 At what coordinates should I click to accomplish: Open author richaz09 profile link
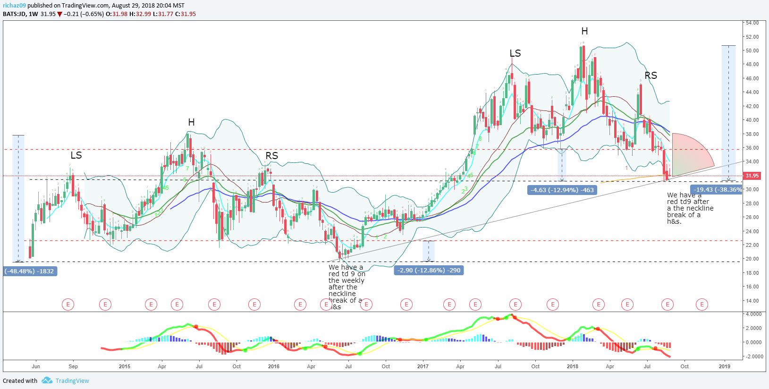(x=14, y=6)
